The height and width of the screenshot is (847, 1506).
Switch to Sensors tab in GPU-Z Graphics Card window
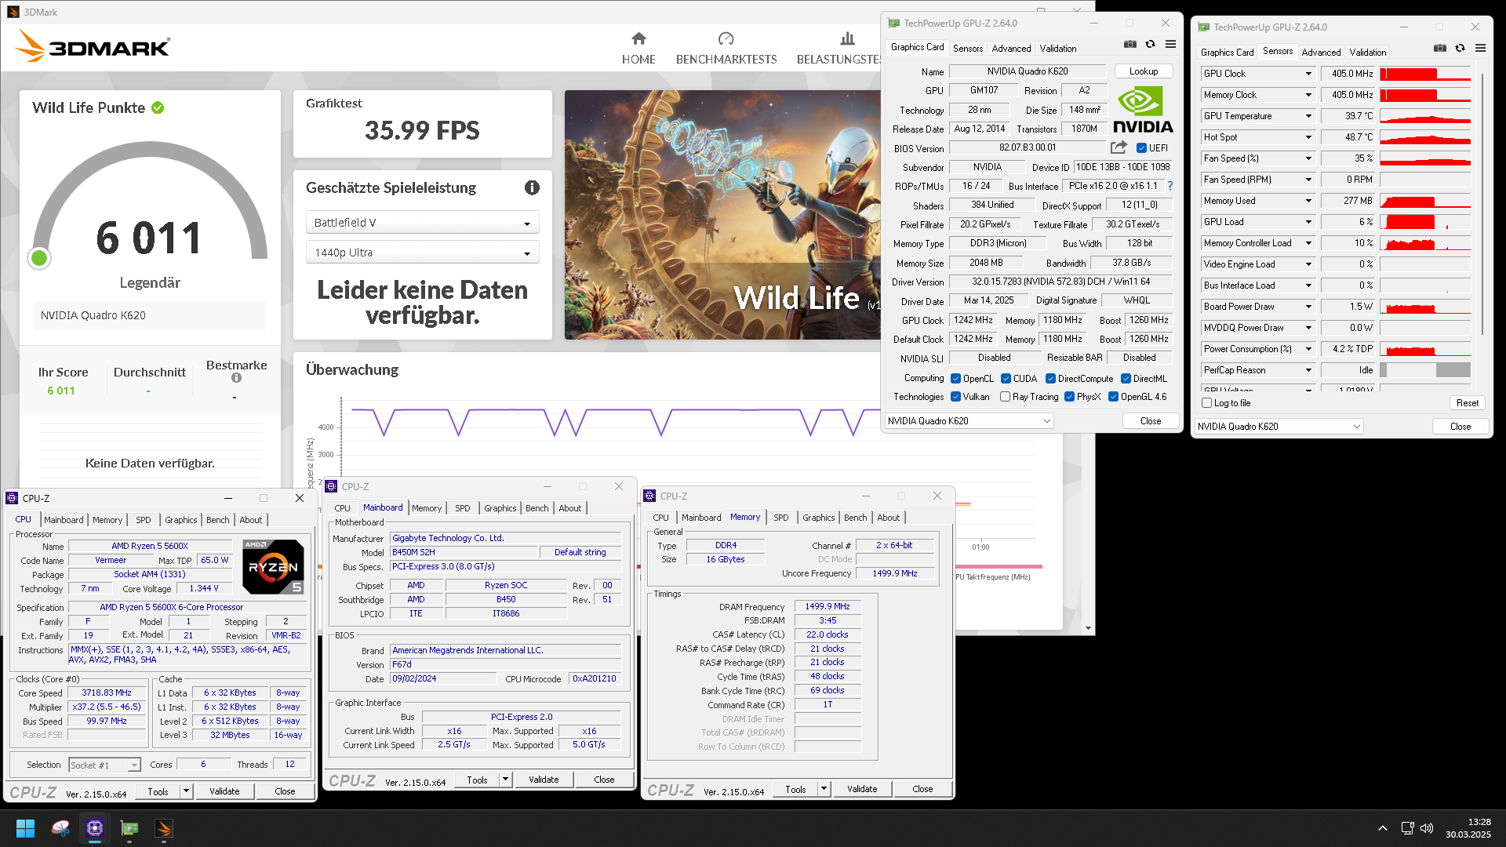tap(968, 48)
